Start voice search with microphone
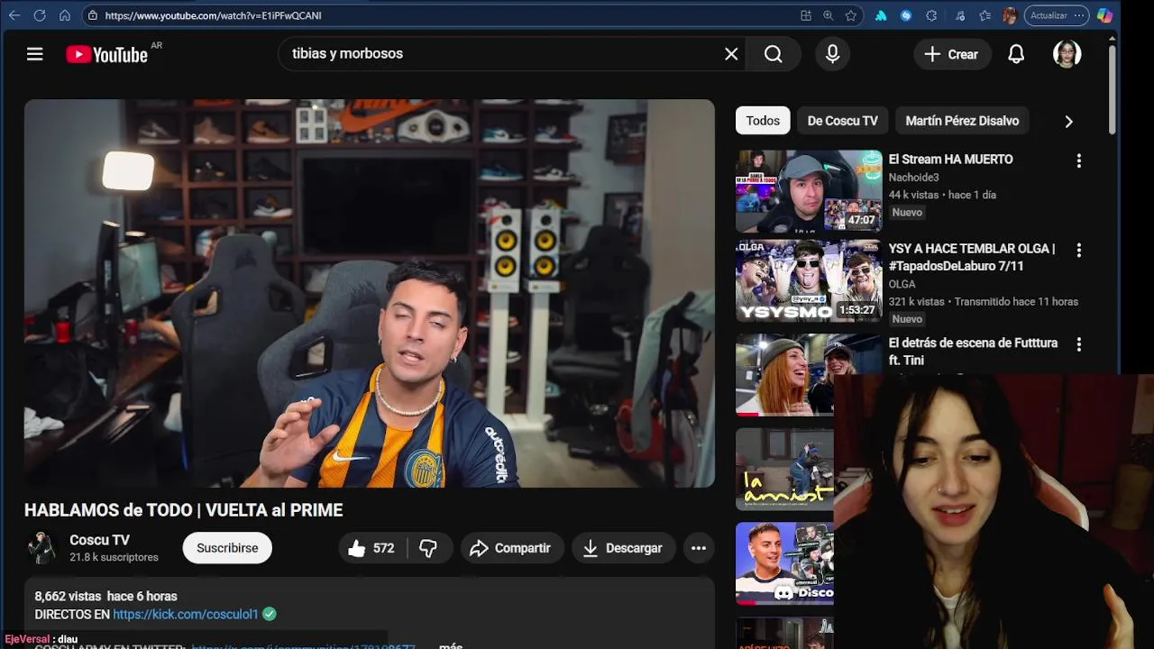The height and width of the screenshot is (649, 1154). tap(833, 54)
